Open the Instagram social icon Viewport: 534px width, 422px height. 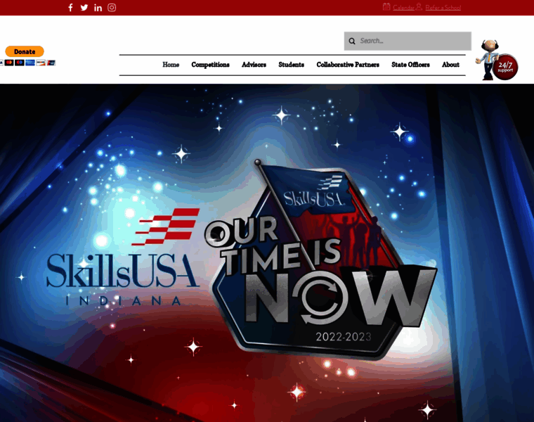pyautogui.click(x=112, y=8)
